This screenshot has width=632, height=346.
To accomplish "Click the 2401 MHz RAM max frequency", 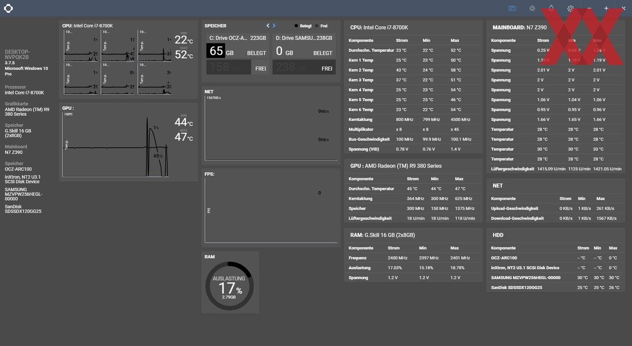I will pos(460,258).
